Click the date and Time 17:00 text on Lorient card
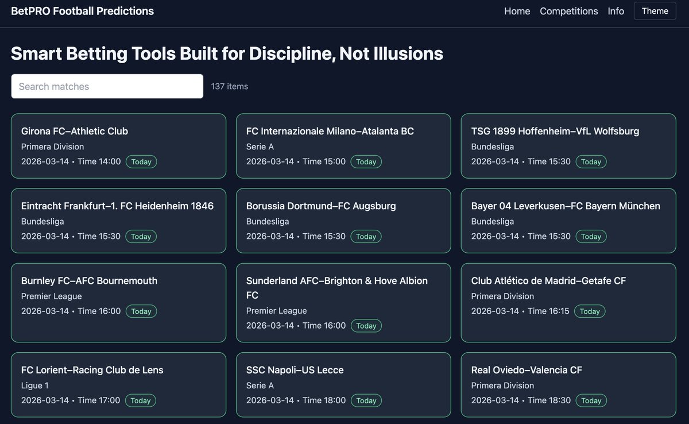The height and width of the screenshot is (424, 689). (71, 400)
